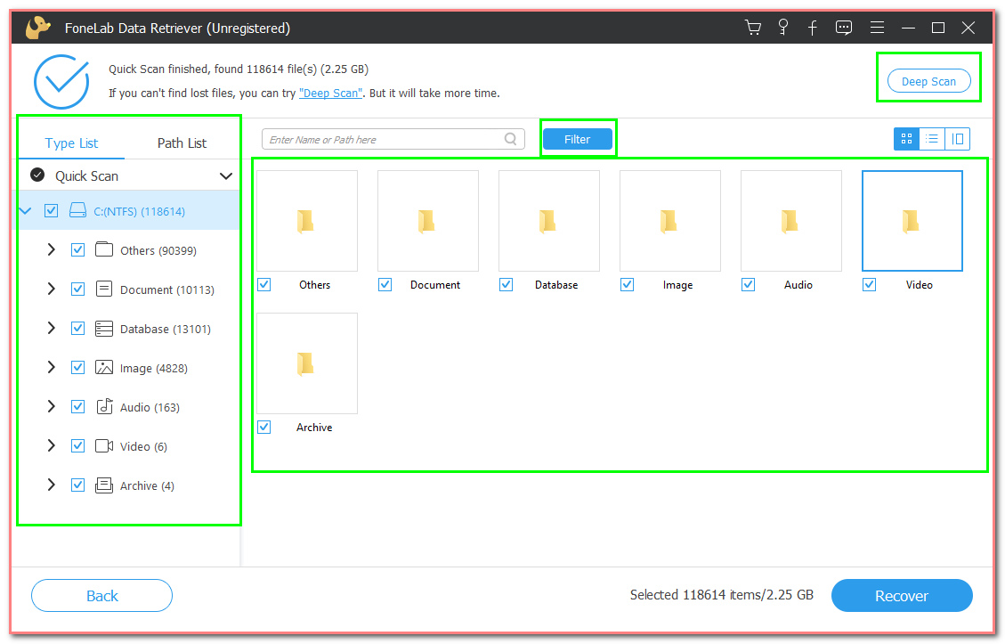Toggle checkbox under Document folder thumbnail
The height and width of the screenshot is (644, 1005).
pos(385,284)
